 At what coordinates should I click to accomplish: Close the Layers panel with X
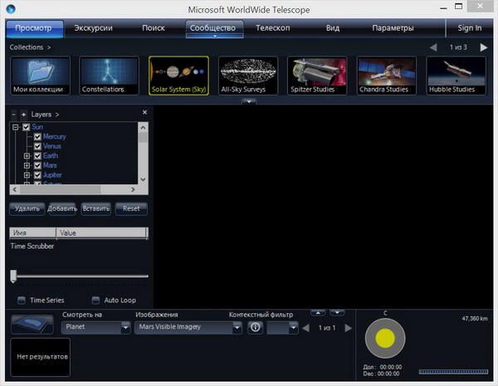[x=144, y=112]
